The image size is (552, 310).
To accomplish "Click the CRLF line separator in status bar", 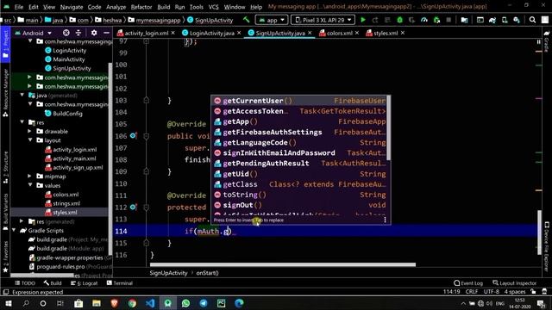I will (472, 292).
